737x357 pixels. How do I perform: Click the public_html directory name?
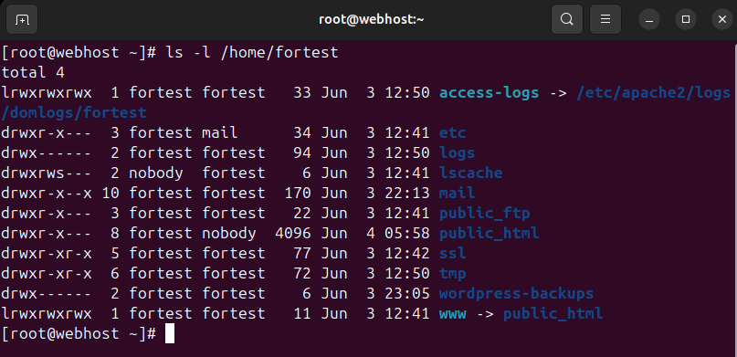489,233
